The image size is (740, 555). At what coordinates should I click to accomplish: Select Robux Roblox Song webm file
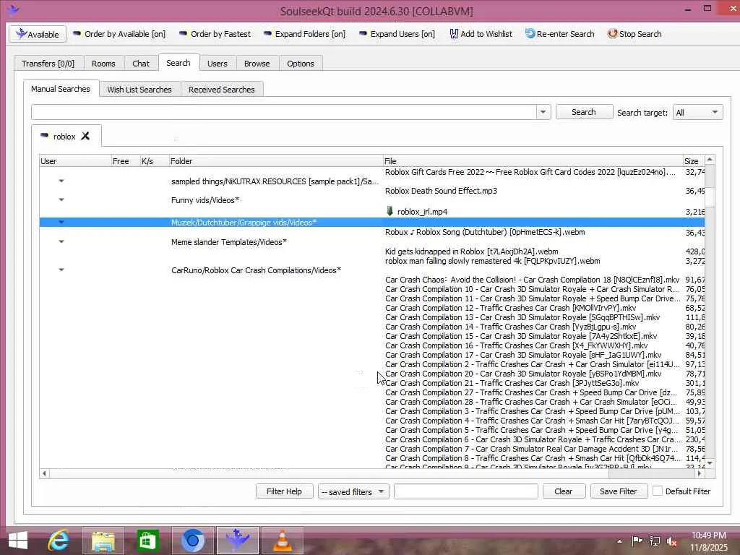485,232
